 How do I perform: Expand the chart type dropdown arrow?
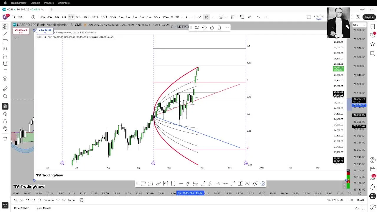[213, 17]
